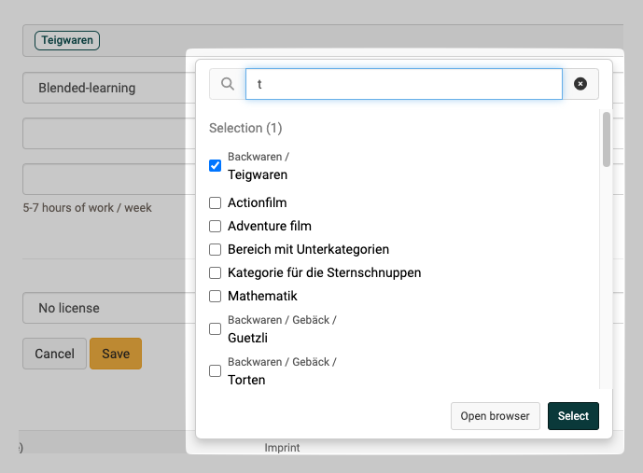This screenshot has height=473, width=643.
Task: Click the Save button
Action: 116,354
